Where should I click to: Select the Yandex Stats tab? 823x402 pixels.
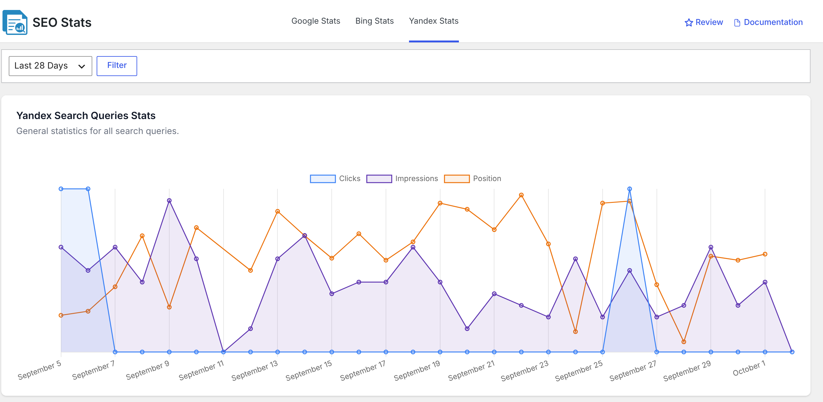point(434,21)
